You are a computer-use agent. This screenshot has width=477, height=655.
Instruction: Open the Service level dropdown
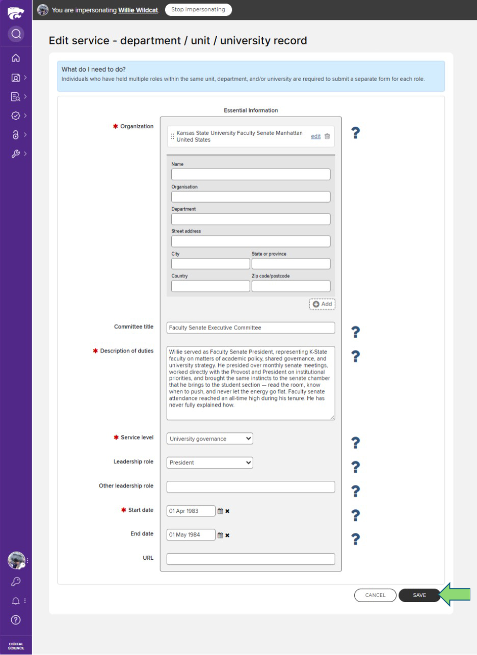[209, 439]
